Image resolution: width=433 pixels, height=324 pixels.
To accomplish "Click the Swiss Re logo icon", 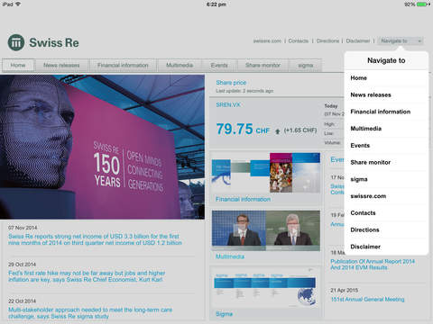I will [16, 42].
